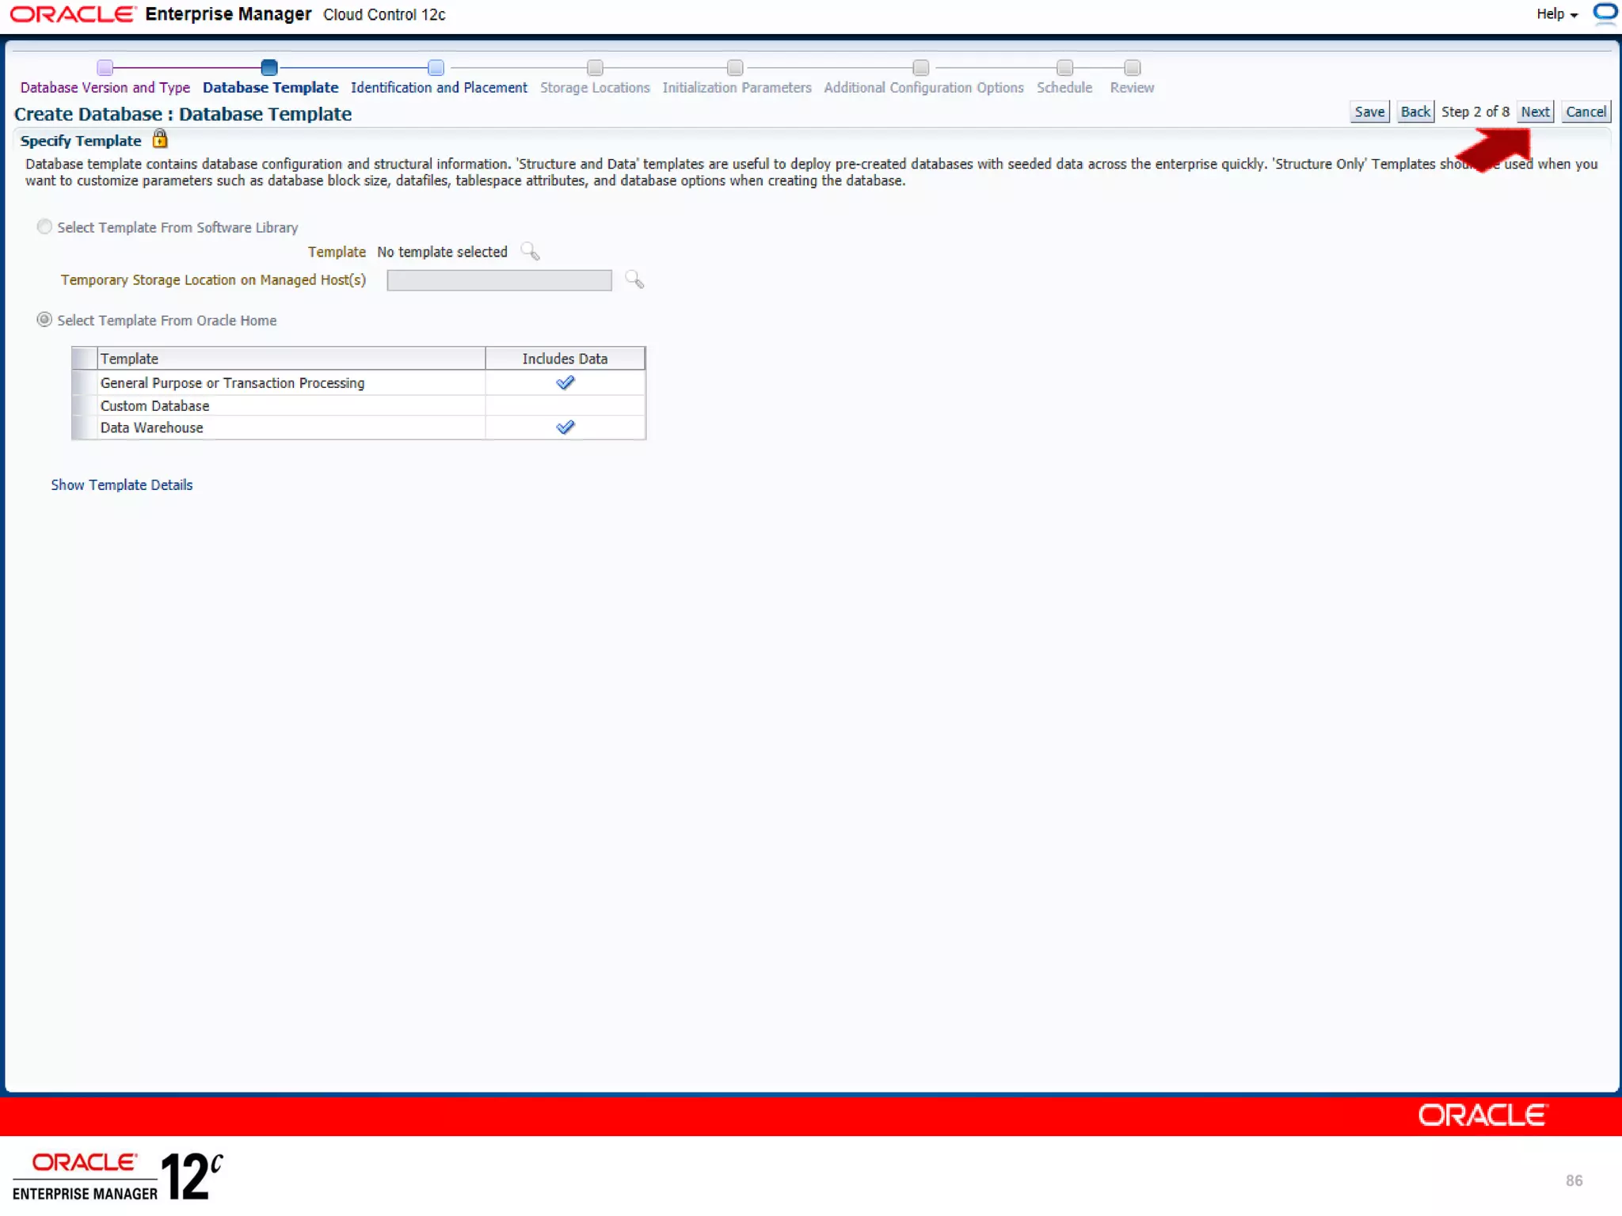Return to Database Version and Type step
The width and height of the screenshot is (1622, 1216).
point(105,88)
